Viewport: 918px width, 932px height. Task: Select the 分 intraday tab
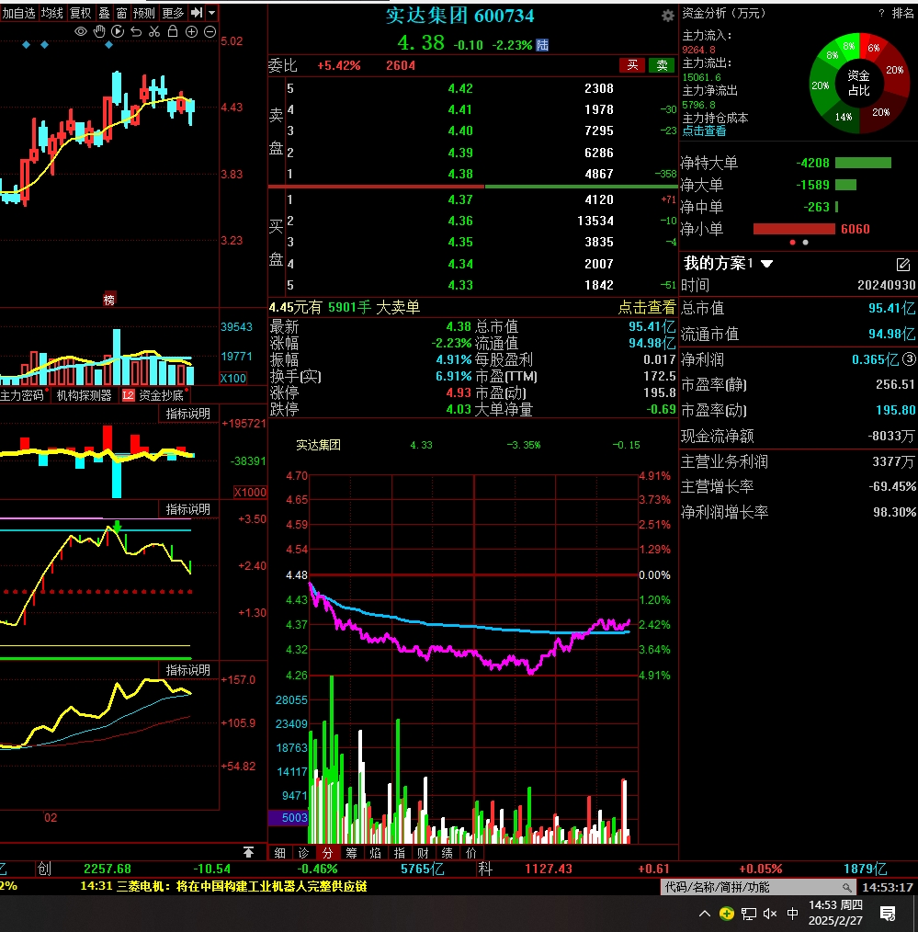pos(327,853)
